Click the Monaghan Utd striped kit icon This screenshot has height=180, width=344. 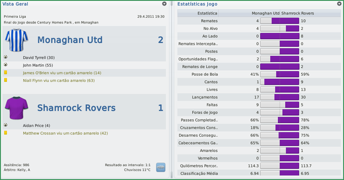tap(16, 40)
